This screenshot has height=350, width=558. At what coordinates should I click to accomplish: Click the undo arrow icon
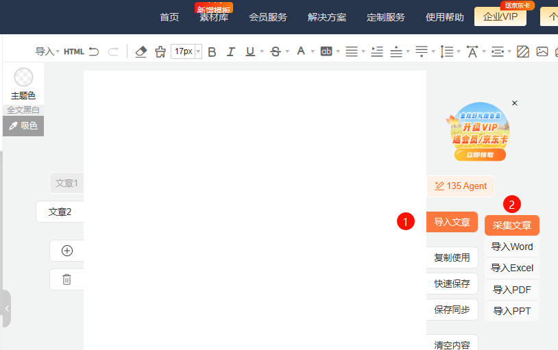click(x=94, y=51)
